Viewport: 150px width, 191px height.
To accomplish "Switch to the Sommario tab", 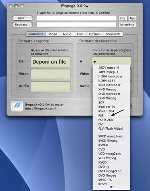I will click(x=36, y=34).
